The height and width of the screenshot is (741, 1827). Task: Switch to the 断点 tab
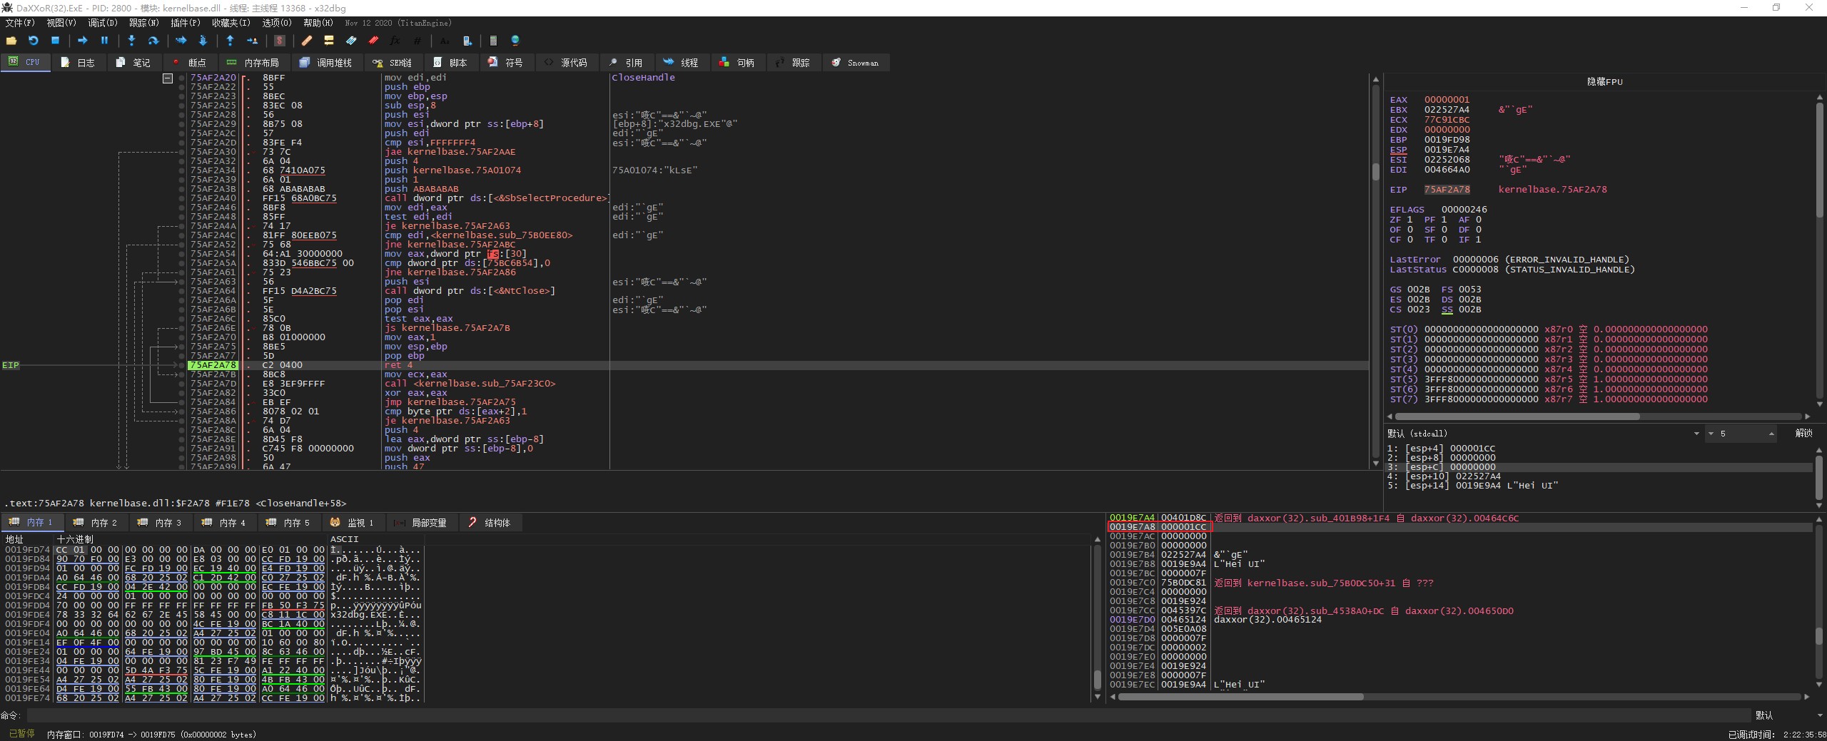point(189,63)
